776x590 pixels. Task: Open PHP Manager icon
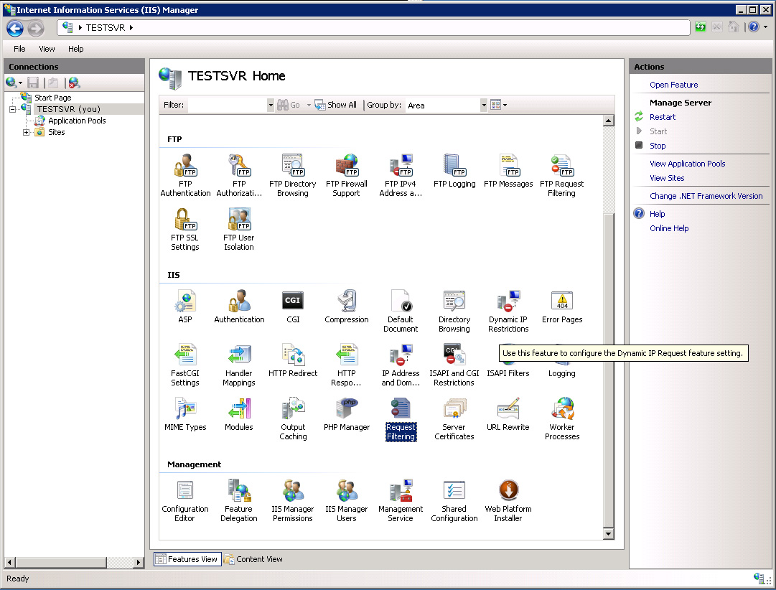[x=347, y=414]
